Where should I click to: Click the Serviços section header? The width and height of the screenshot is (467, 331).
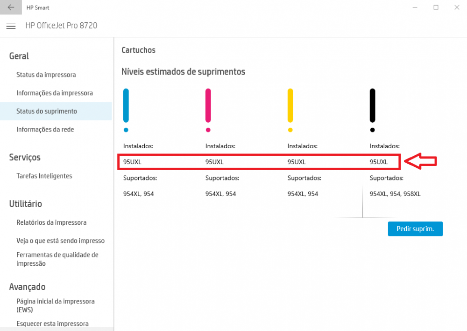point(25,157)
